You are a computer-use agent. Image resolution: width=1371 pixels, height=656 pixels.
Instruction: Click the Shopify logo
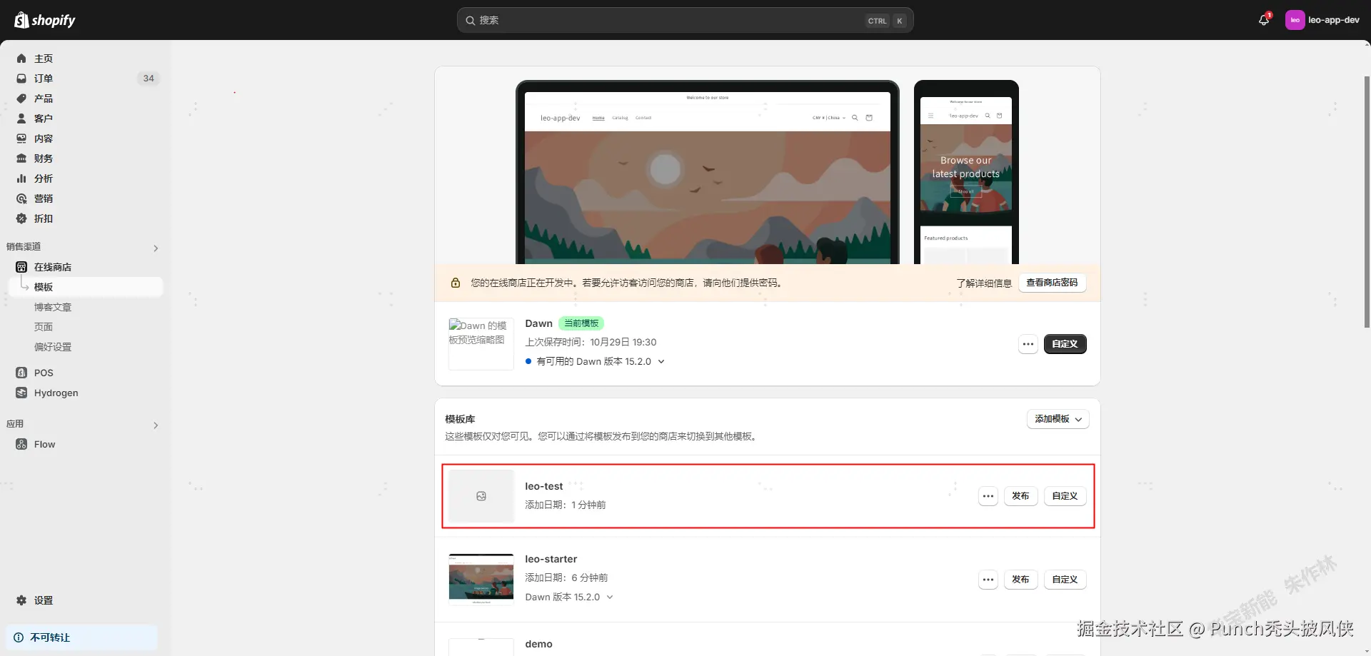(x=44, y=20)
